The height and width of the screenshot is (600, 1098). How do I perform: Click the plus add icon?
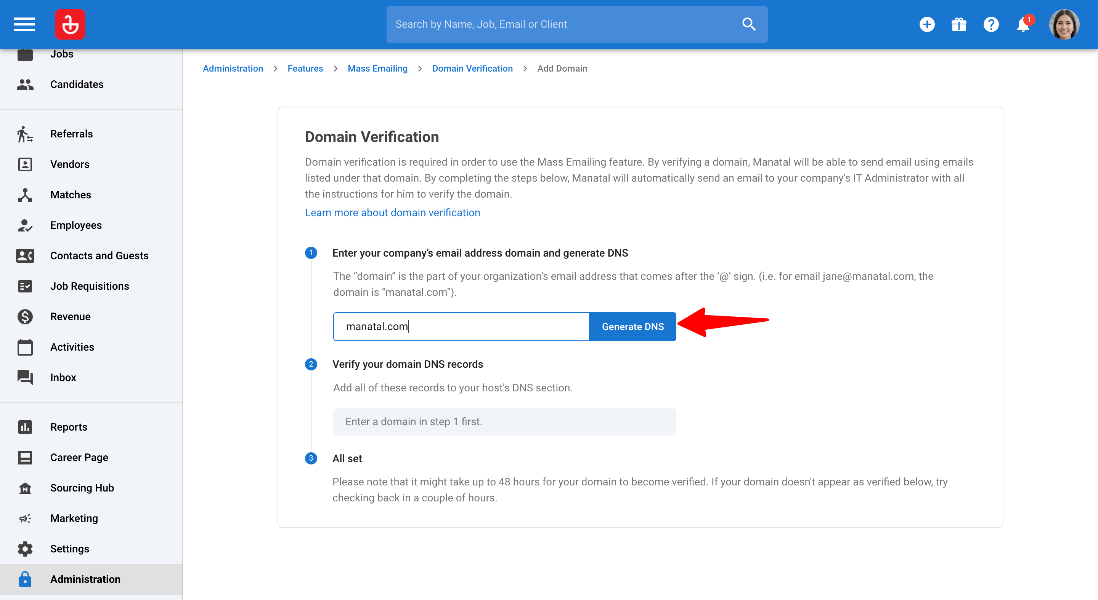point(927,24)
